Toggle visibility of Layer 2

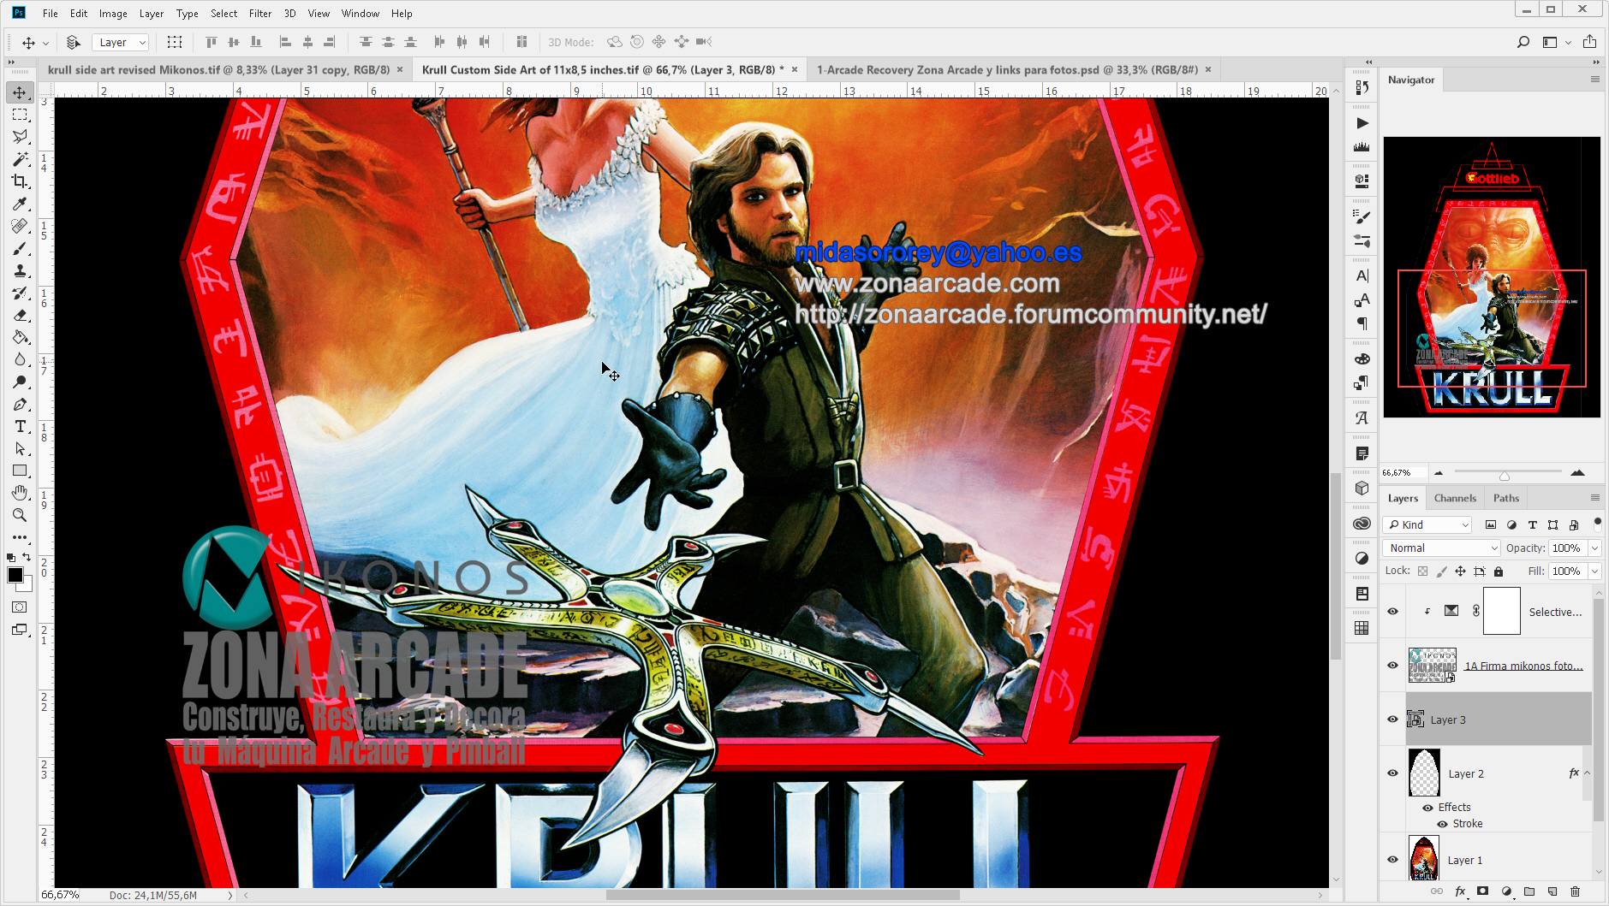[1392, 773]
